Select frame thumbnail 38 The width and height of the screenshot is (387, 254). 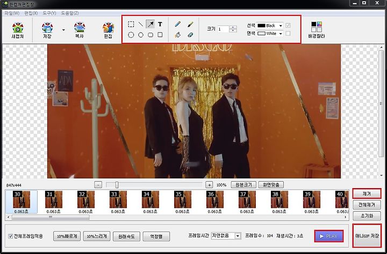pyautogui.click(x=279, y=202)
